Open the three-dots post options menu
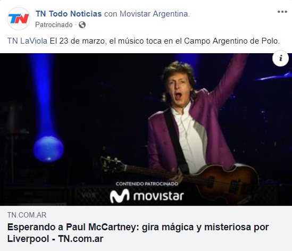Image resolution: width=292 pixels, height=251 pixels. tap(282, 12)
